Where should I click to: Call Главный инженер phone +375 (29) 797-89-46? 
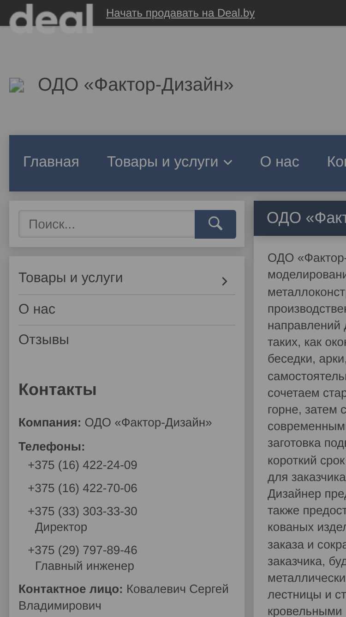(x=83, y=550)
